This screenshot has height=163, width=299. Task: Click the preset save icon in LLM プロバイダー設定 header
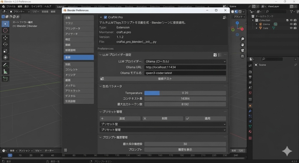[215, 55]
